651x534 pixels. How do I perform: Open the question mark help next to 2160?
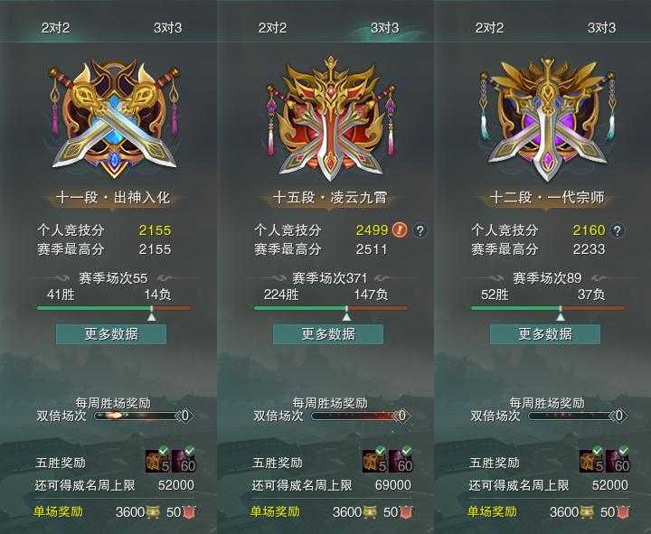[x=617, y=230]
